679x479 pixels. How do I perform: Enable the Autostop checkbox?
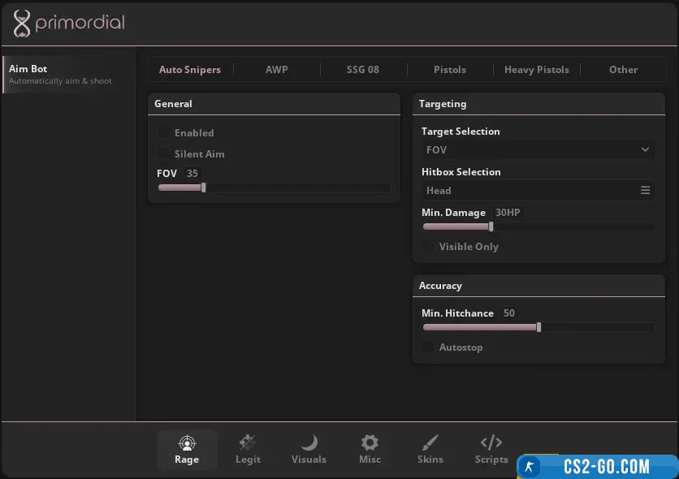pyautogui.click(x=428, y=347)
